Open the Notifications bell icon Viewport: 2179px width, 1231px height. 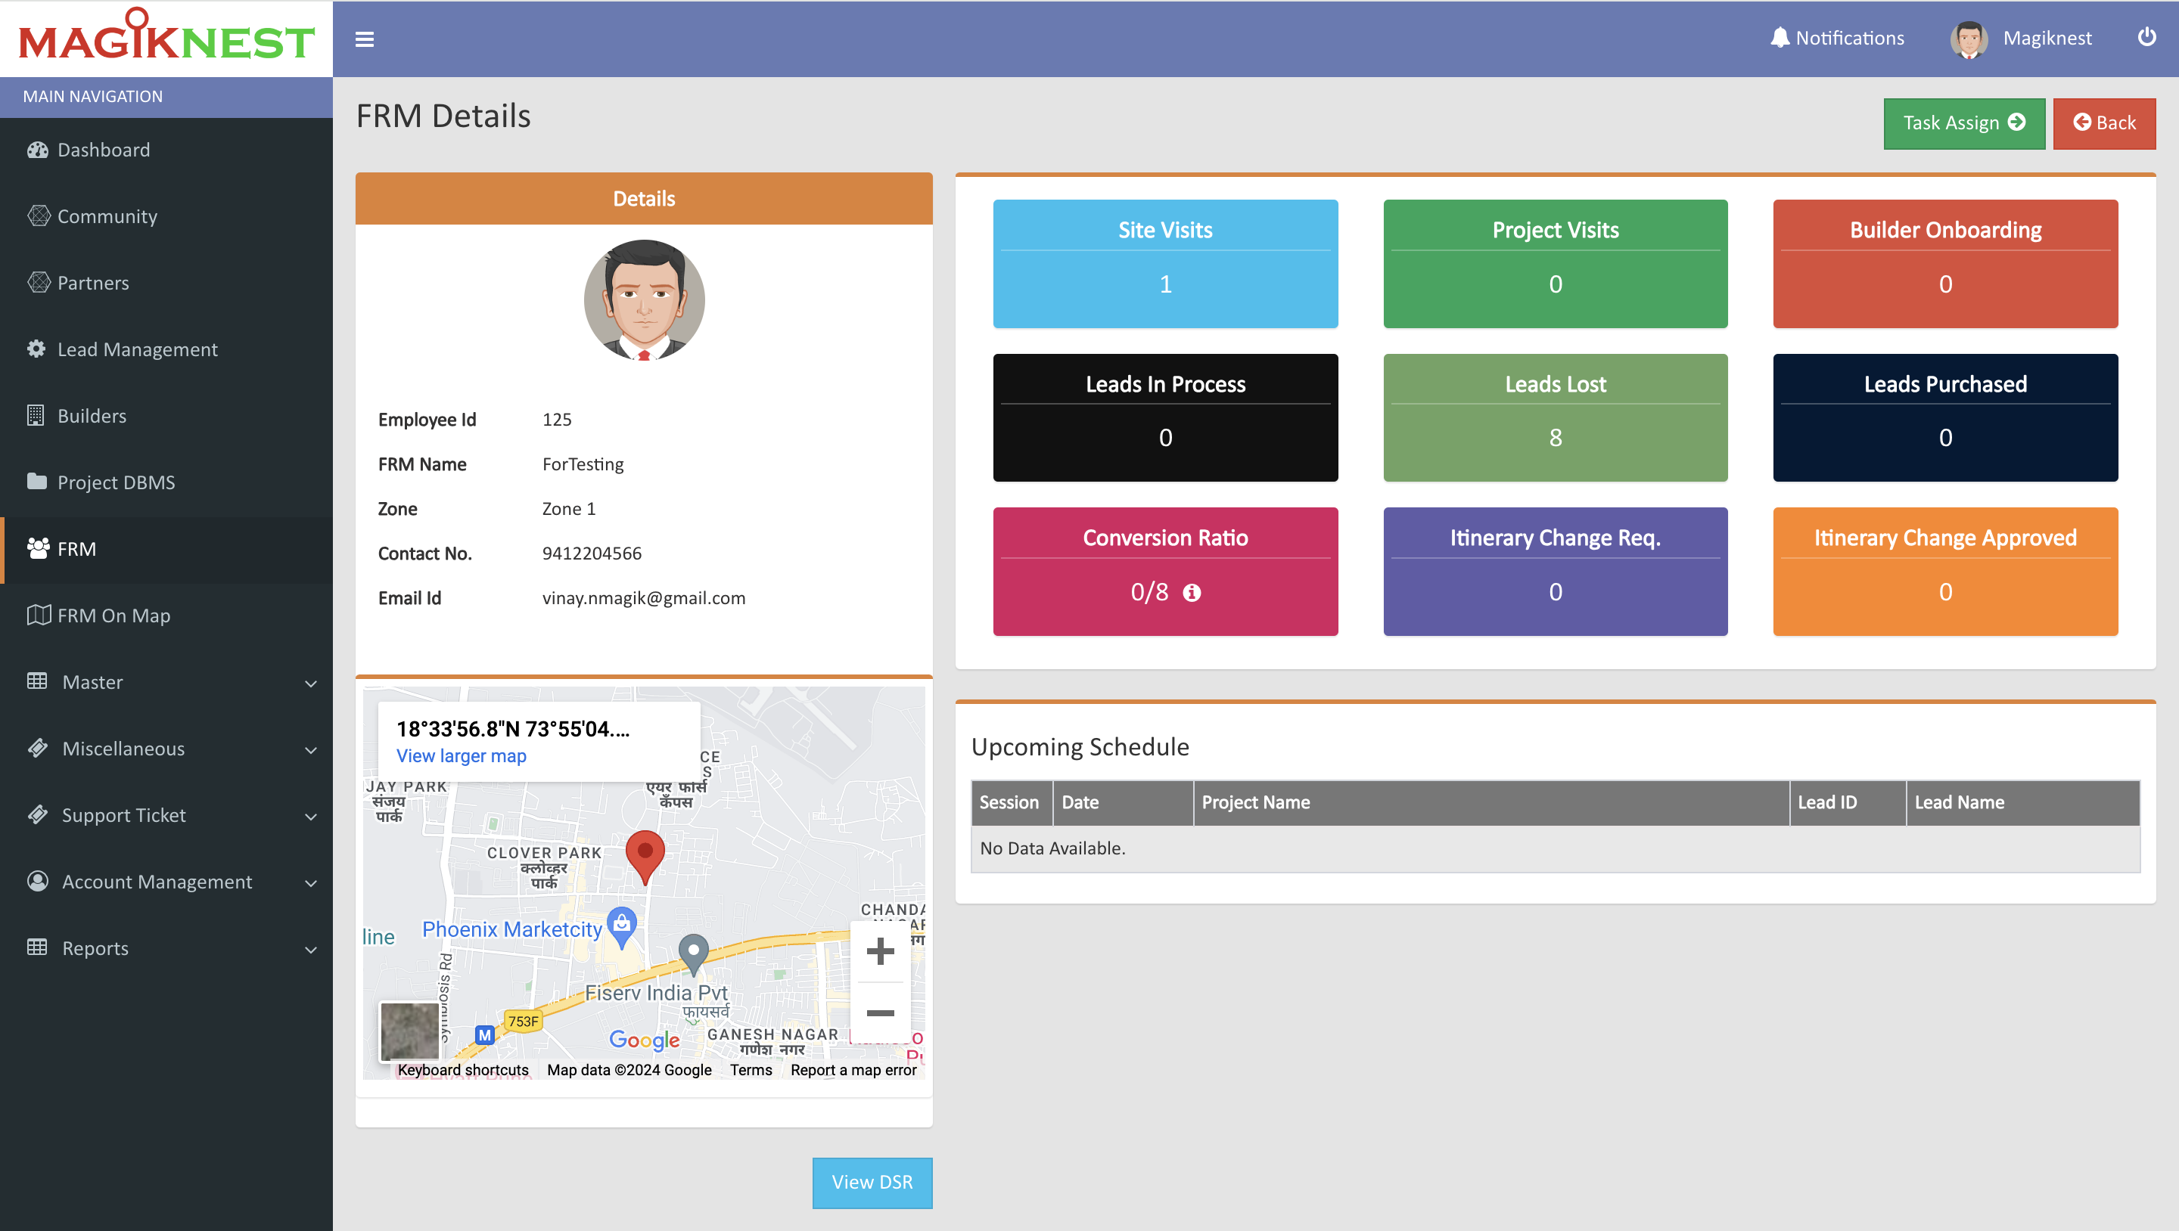[x=1780, y=38]
